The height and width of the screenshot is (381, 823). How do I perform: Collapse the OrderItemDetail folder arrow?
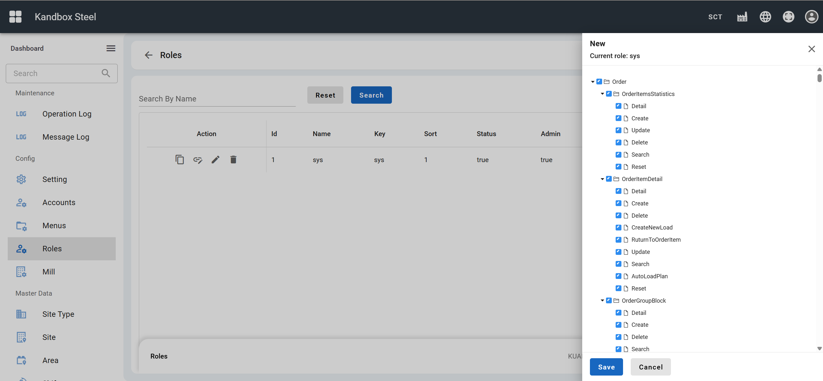[x=602, y=179]
